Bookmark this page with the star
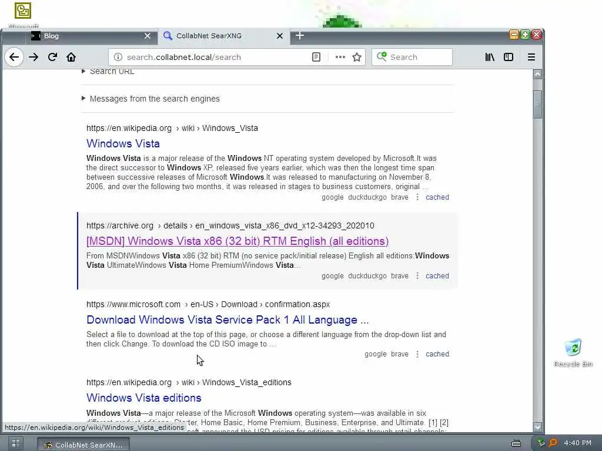 [357, 57]
